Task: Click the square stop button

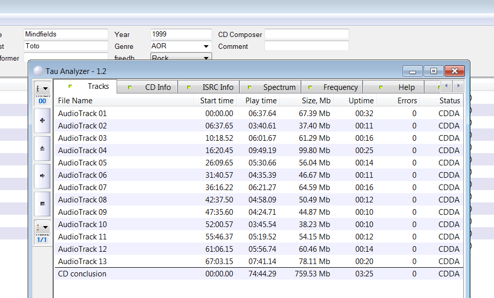Action: (42, 203)
